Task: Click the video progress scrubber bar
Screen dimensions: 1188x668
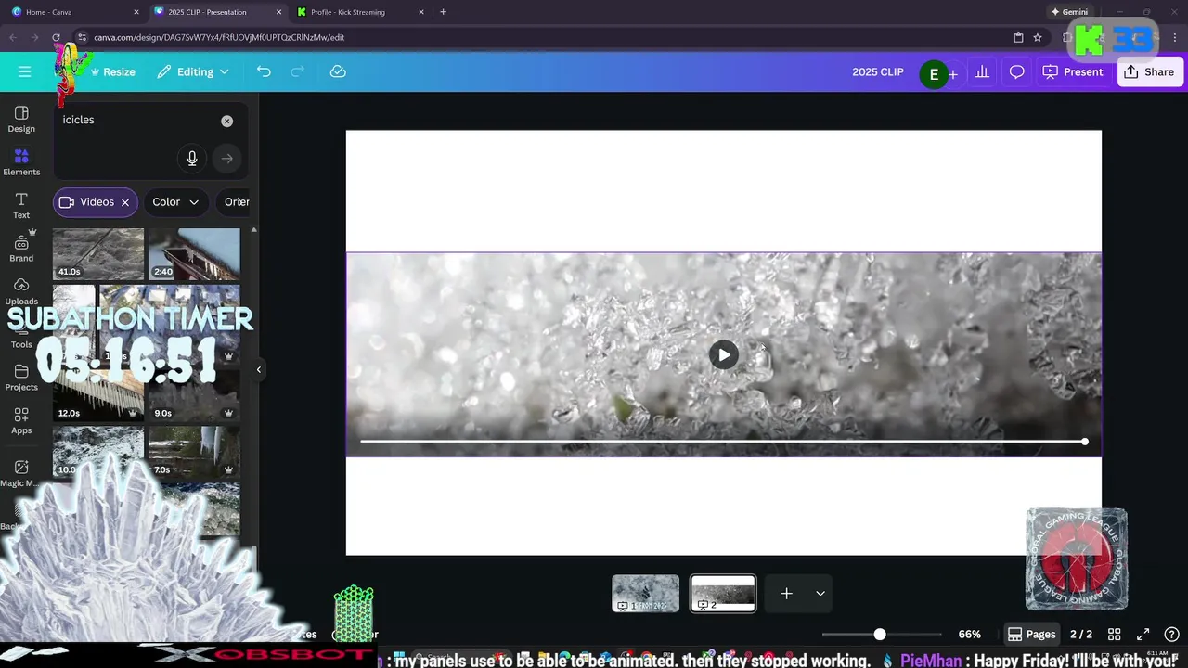Action: point(723,442)
